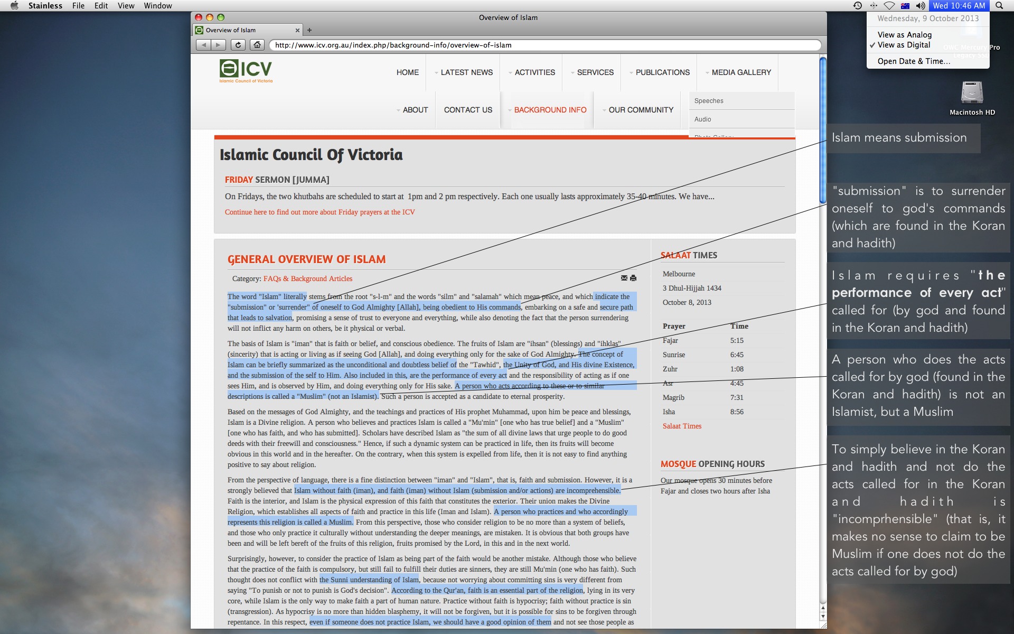Click the browser Back arrow button
Image resolution: width=1014 pixels, height=634 pixels.
point(203,45)
